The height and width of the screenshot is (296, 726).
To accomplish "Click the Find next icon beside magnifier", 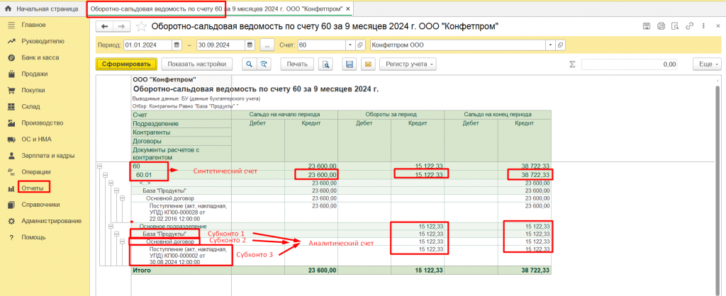I will click(x=264, y=64).
